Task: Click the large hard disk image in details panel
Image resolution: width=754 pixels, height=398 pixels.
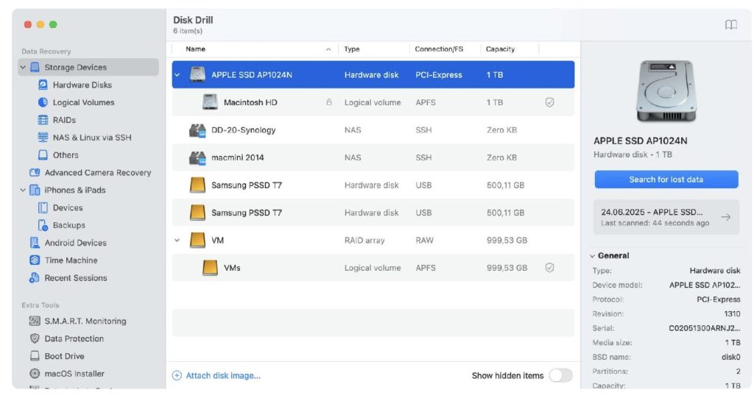Action: 666,90
